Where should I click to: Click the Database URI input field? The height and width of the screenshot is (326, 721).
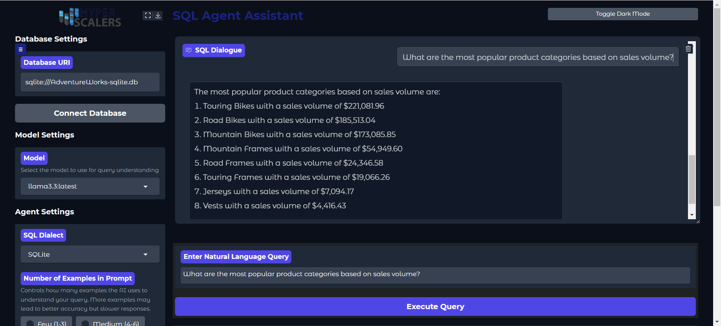[90, 82]
